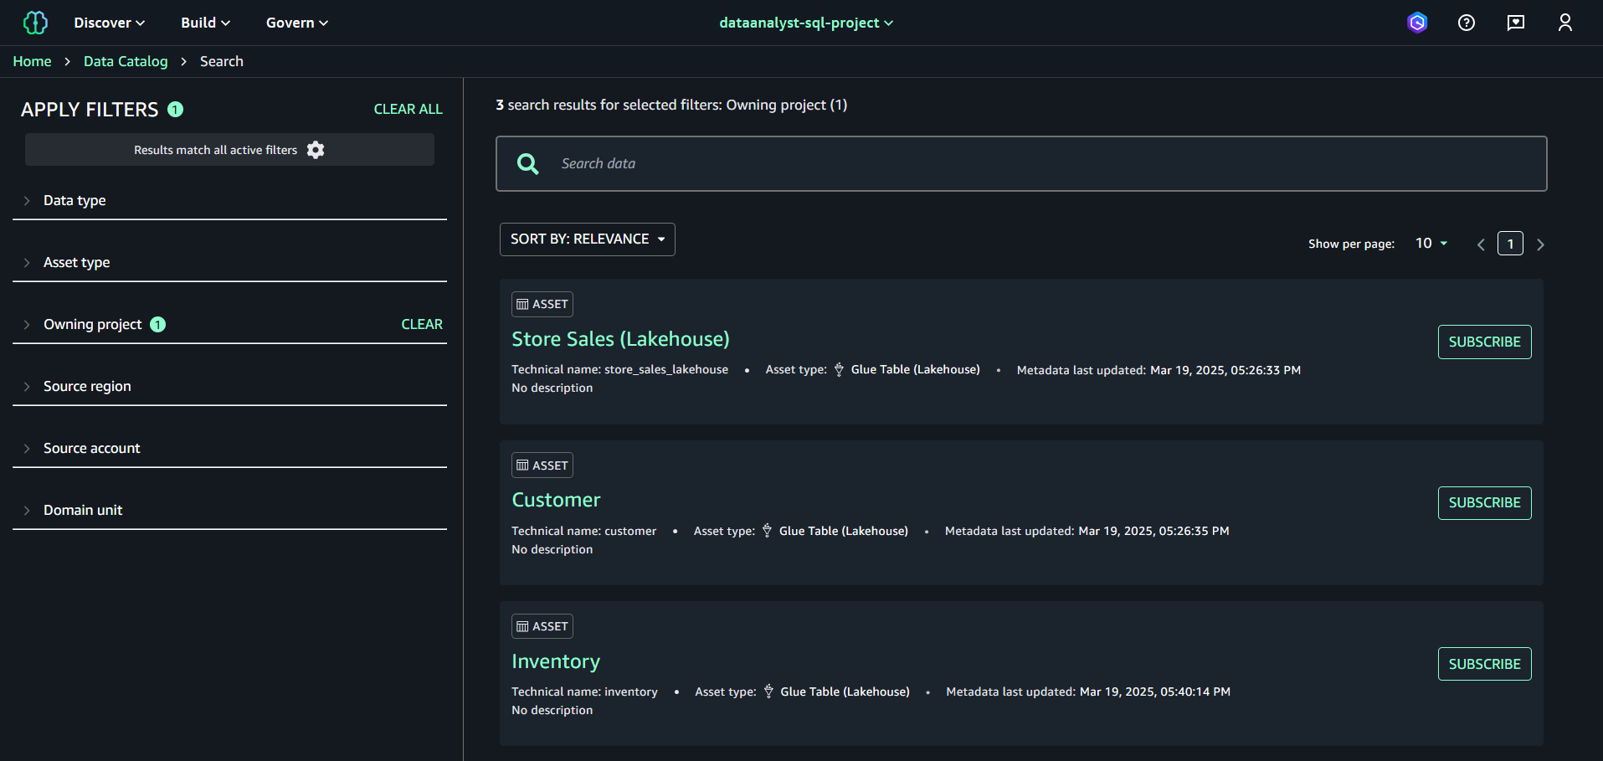
Task: Go to Data Catalog breadcrumb
Action: (x=126, y=62)
